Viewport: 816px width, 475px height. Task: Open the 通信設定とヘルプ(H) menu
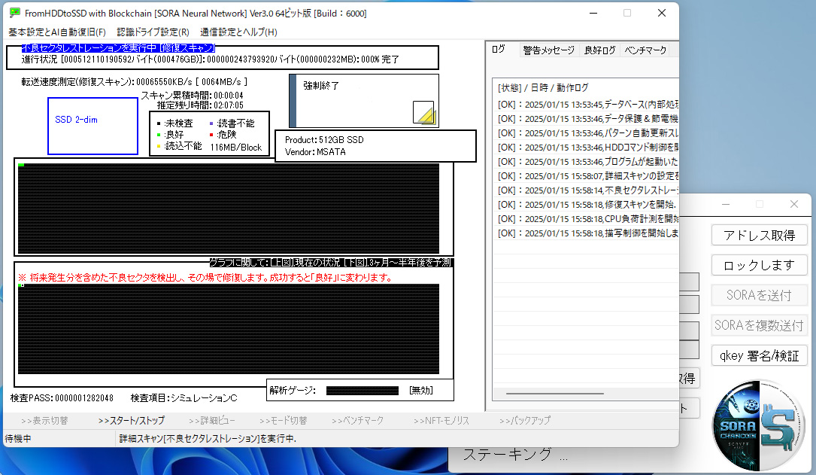[238, 32]
